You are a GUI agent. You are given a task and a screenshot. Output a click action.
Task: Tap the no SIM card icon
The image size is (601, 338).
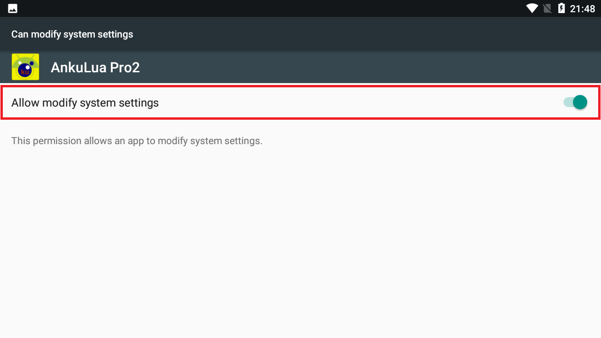point(547,8)
